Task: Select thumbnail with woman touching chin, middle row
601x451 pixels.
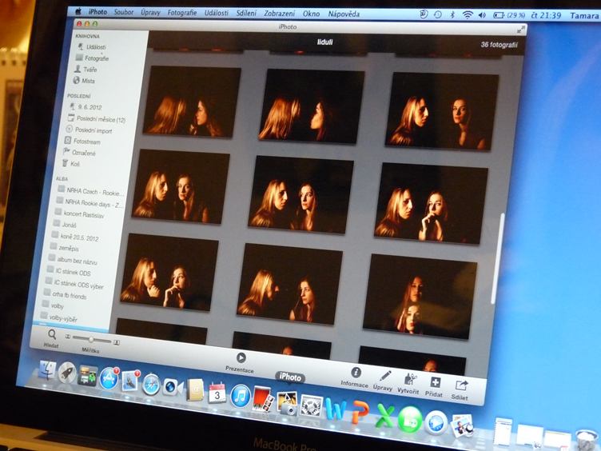Action: (x=432, y=204)
